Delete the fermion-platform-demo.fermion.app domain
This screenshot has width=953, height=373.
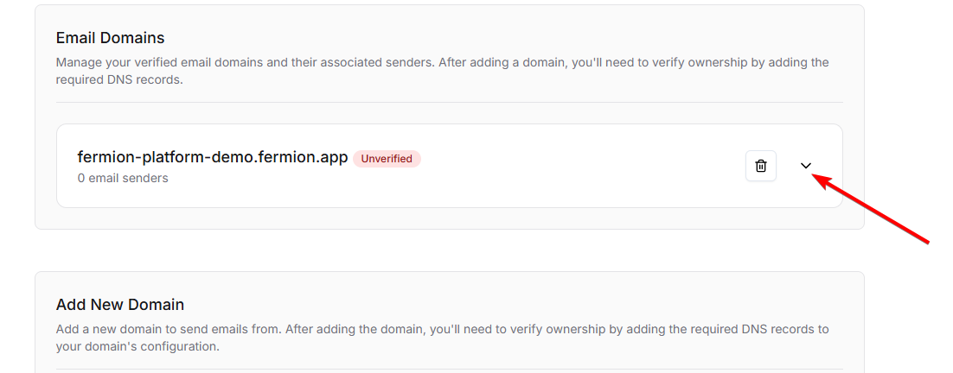[760, 166]
